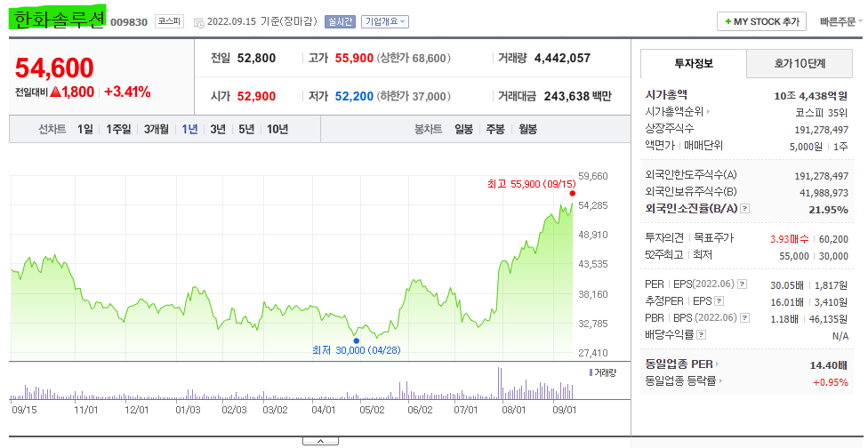Click the 목표주가 60,200 value
The height and width of the screenshot is (448, 868).
833,239
